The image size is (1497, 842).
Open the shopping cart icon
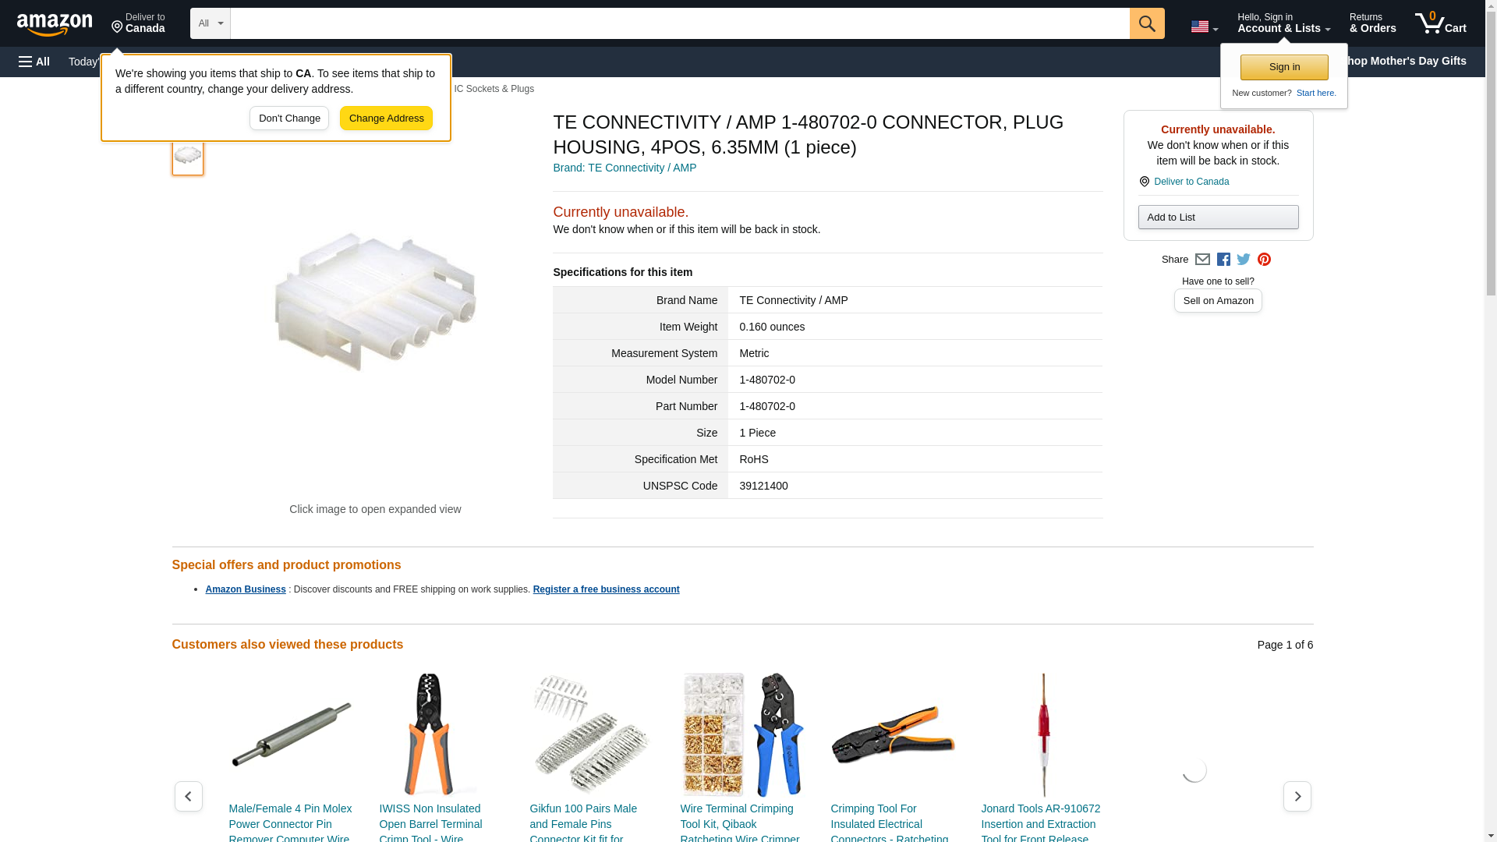click(x=1440, y=23)
